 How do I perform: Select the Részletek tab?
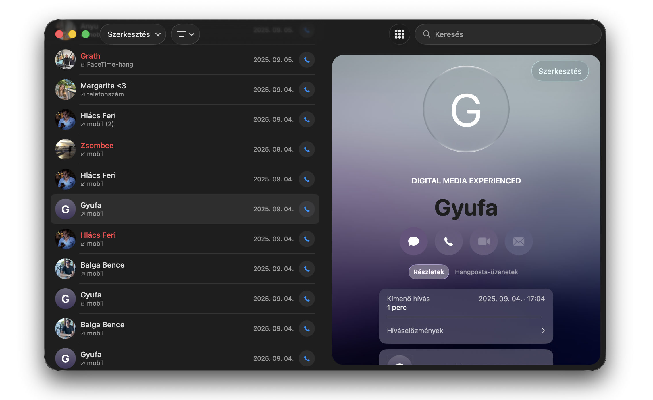[428, 272]
